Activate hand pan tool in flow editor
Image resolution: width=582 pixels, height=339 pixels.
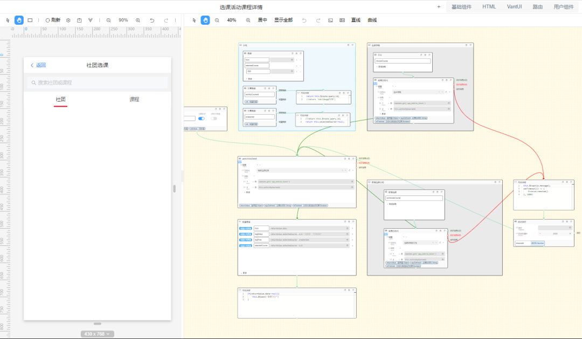[x=205, y=20]
